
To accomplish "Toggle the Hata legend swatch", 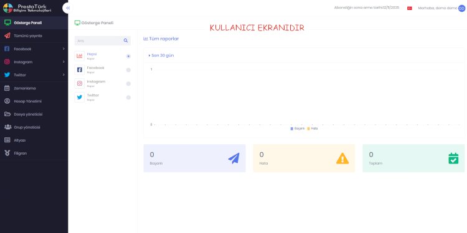I will (309, 129).
